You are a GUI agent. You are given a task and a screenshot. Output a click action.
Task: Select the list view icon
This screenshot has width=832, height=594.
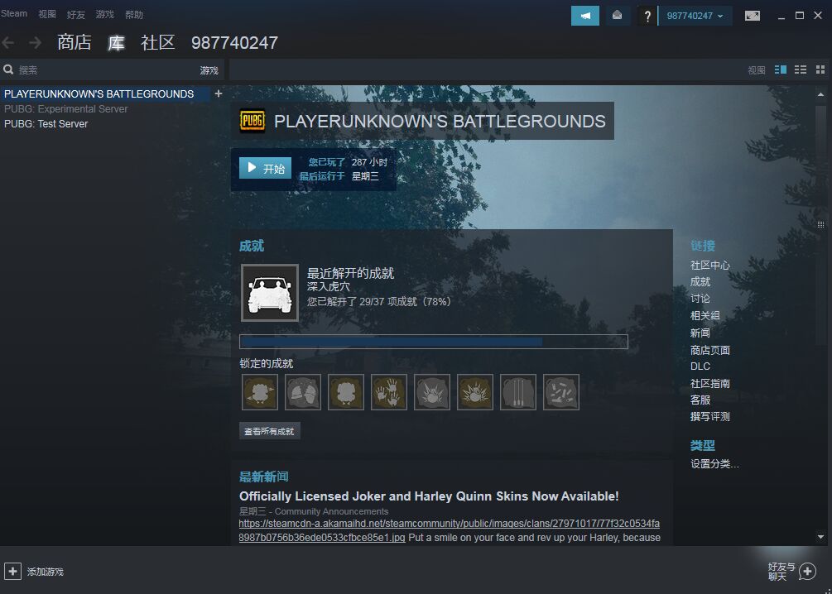(x=801, y=69)
